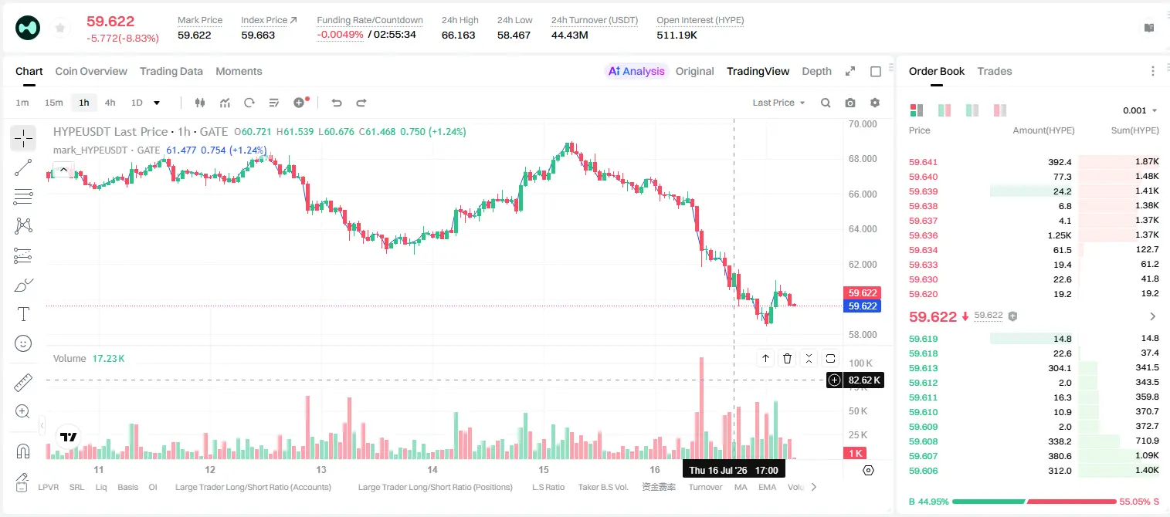
Task: Open the Coin Overview tab
Action: click(91, 71)
